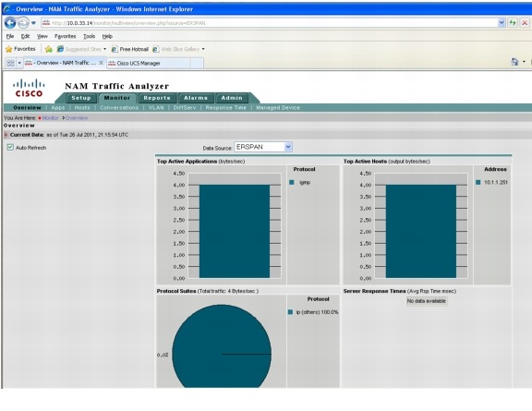Click the browser Forward arrow button
This screenshot has height=411, width=532.
(x=23, y=23)
